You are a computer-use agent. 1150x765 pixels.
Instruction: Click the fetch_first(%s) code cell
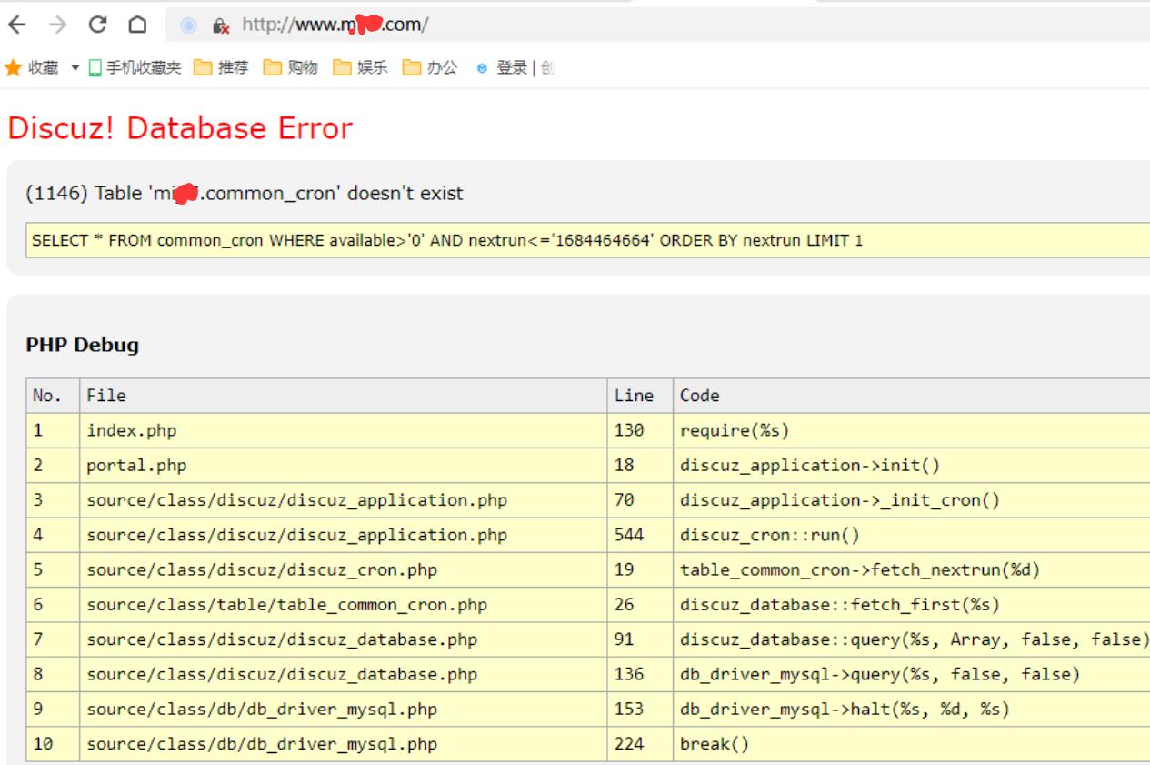912,605
